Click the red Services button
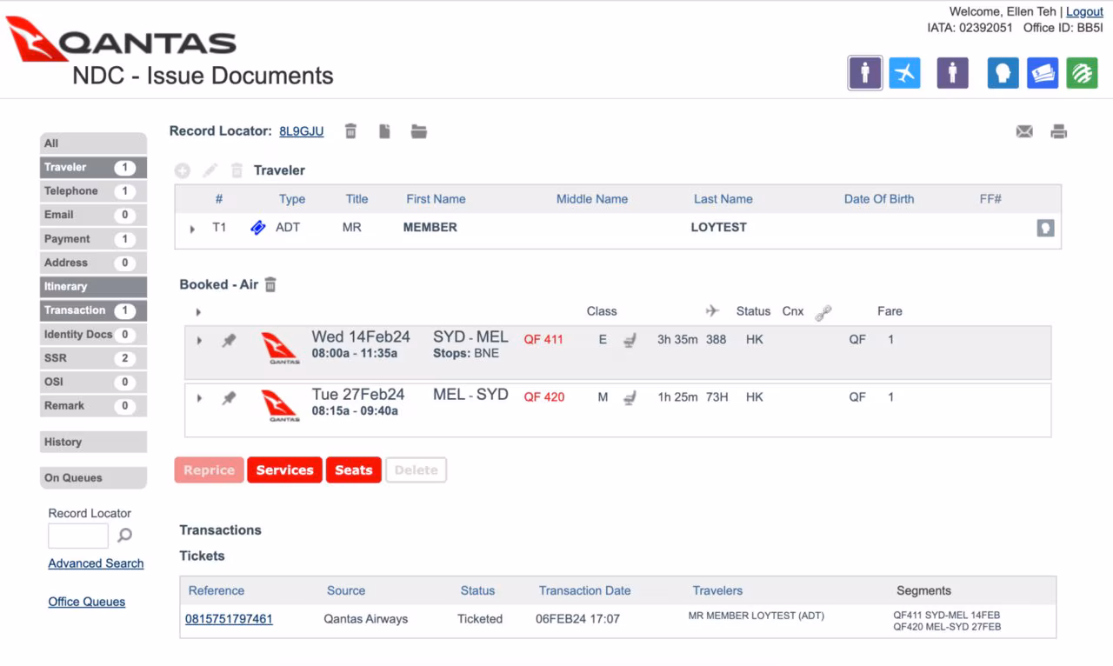The height and width of the screenshot is (666, 1113). tap(284, 470)
